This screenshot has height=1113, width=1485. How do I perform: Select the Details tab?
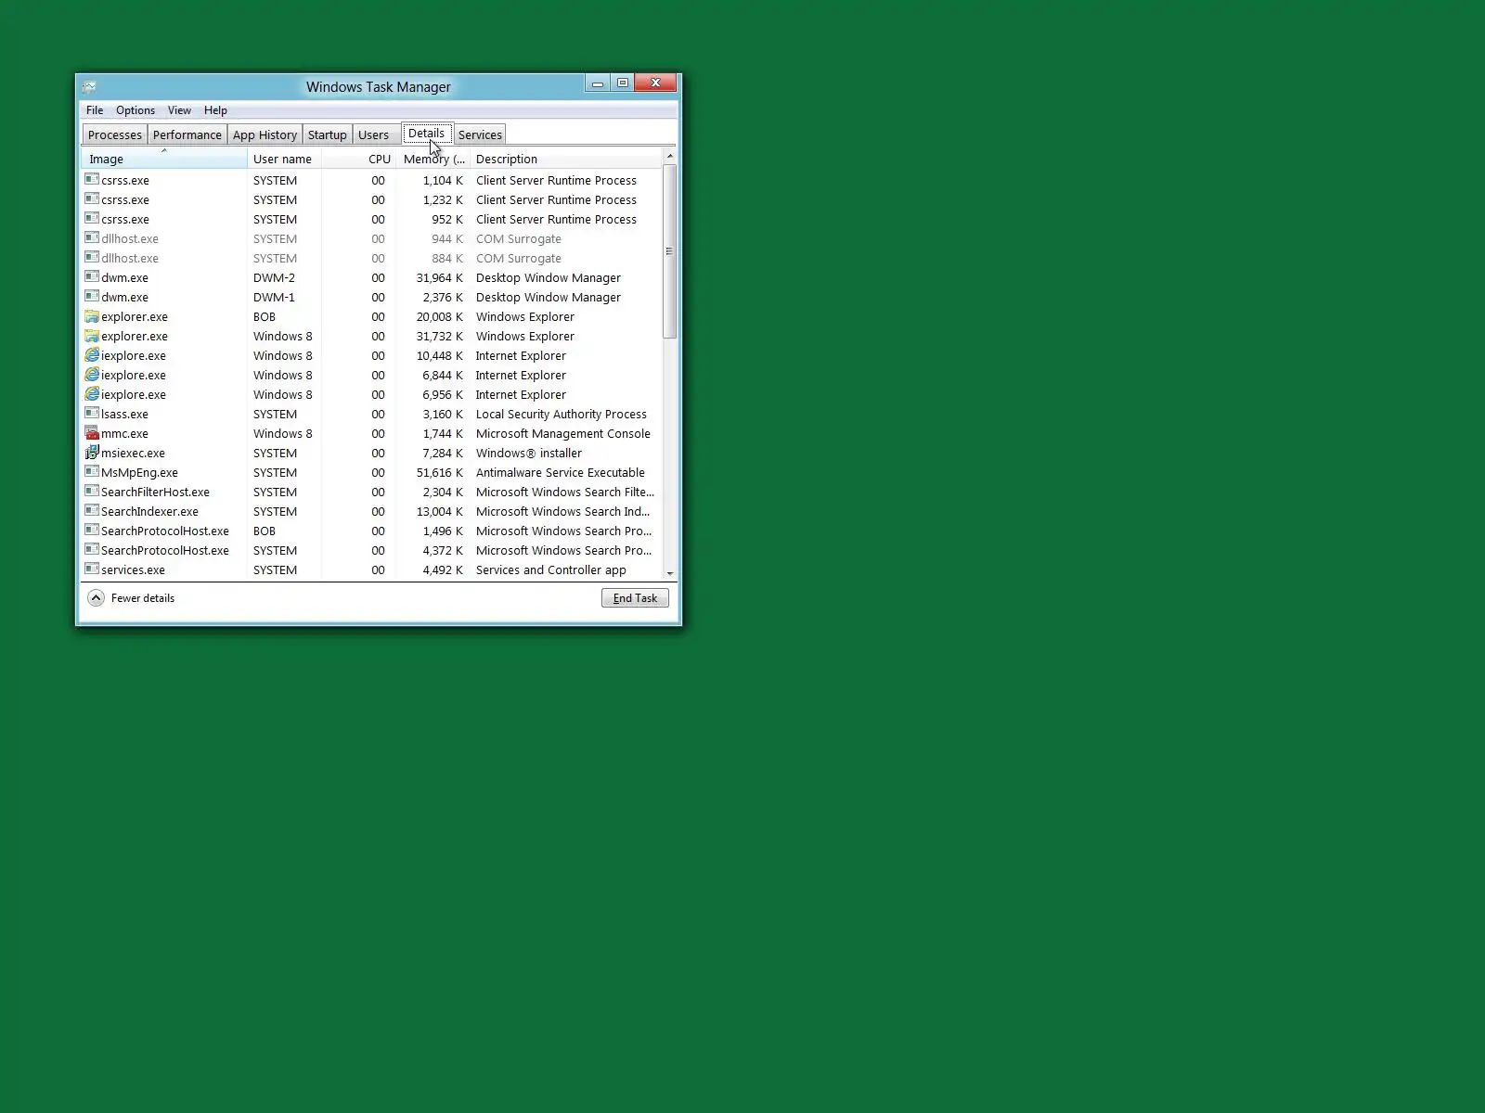pyautogui.click(x=427, y=134)
